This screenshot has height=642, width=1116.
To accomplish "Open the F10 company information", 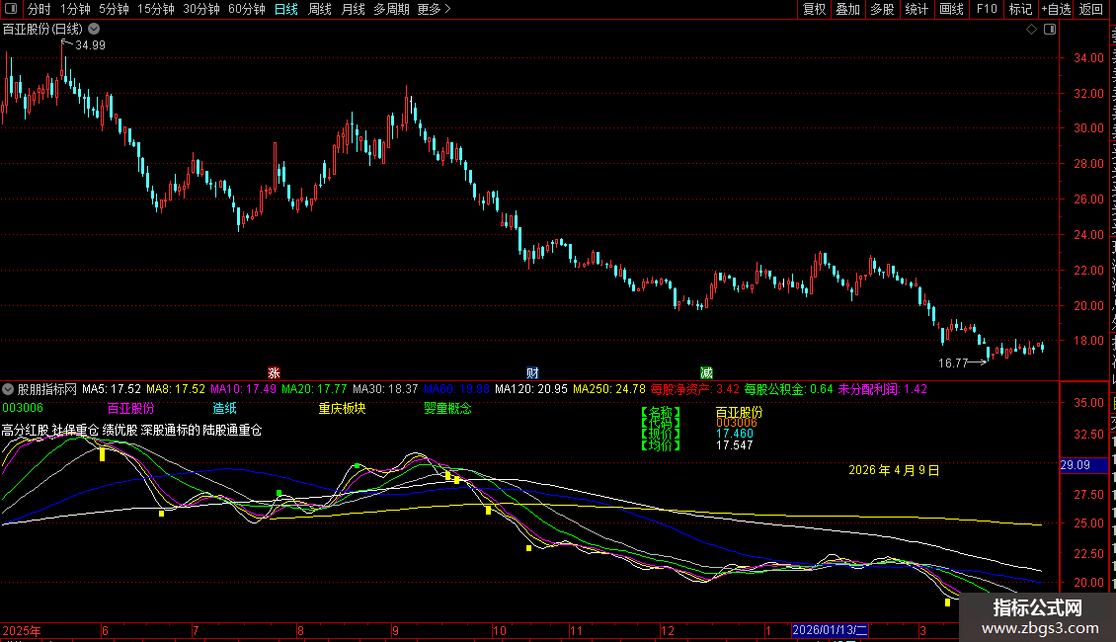I will click(x=987, y=9).
